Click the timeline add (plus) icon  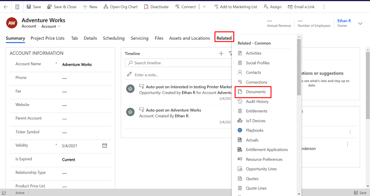221,54
